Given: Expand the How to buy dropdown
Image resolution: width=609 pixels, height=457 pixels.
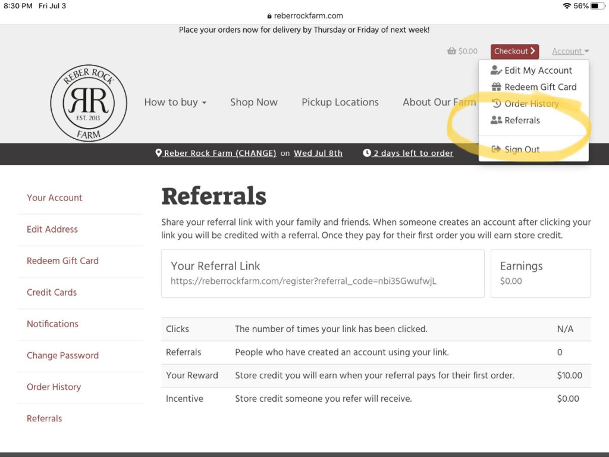Looking at the screenshot, I should point(175,102).
